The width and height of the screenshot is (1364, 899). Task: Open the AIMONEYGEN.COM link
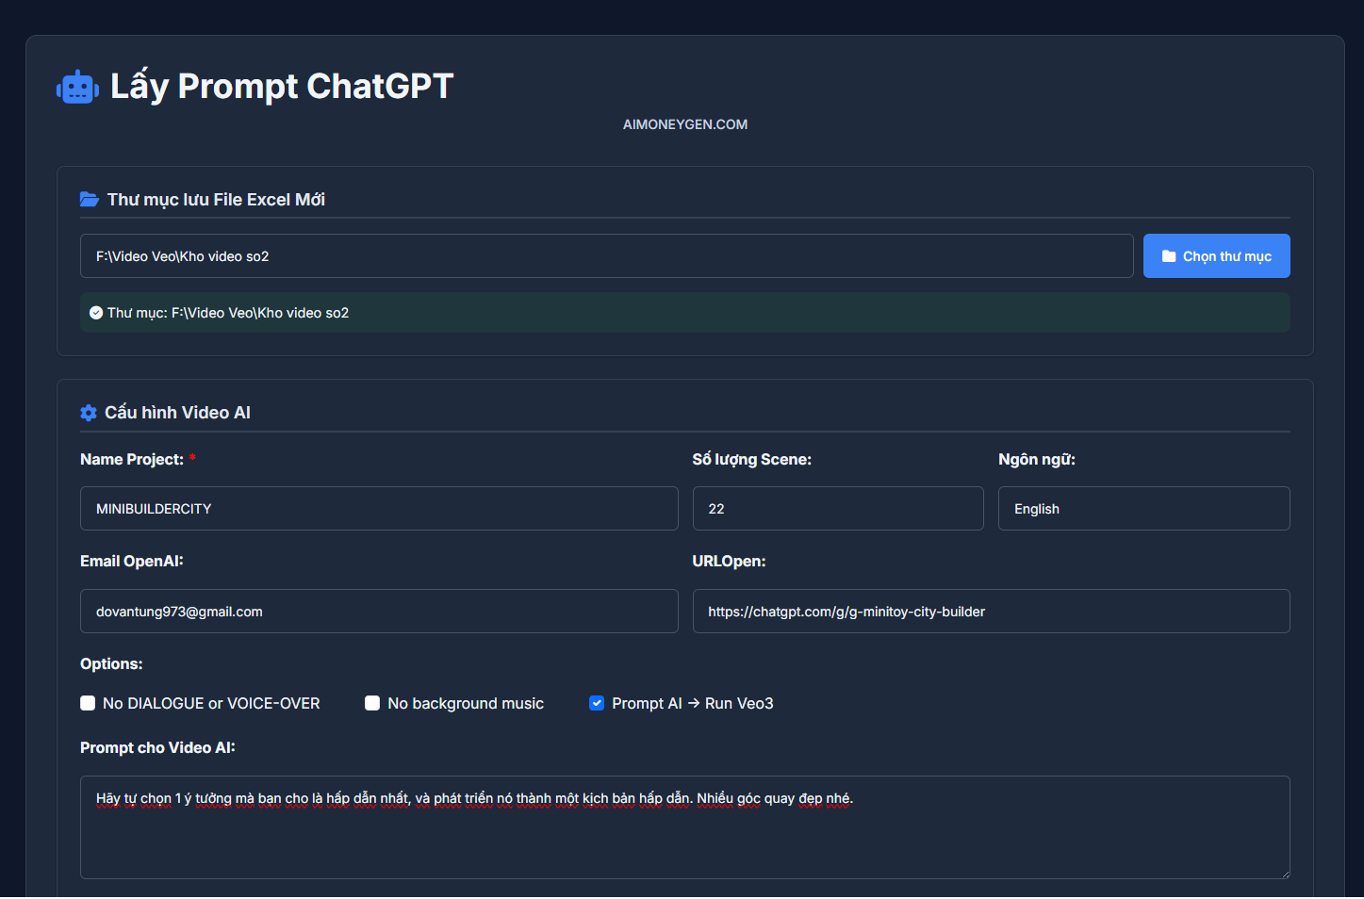click(685, 124)
